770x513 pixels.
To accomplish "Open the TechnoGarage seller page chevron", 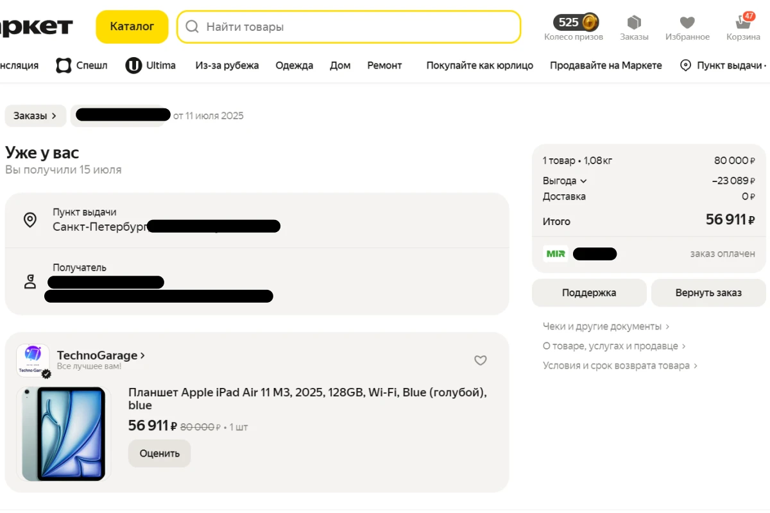I will (x=142, y=355).
